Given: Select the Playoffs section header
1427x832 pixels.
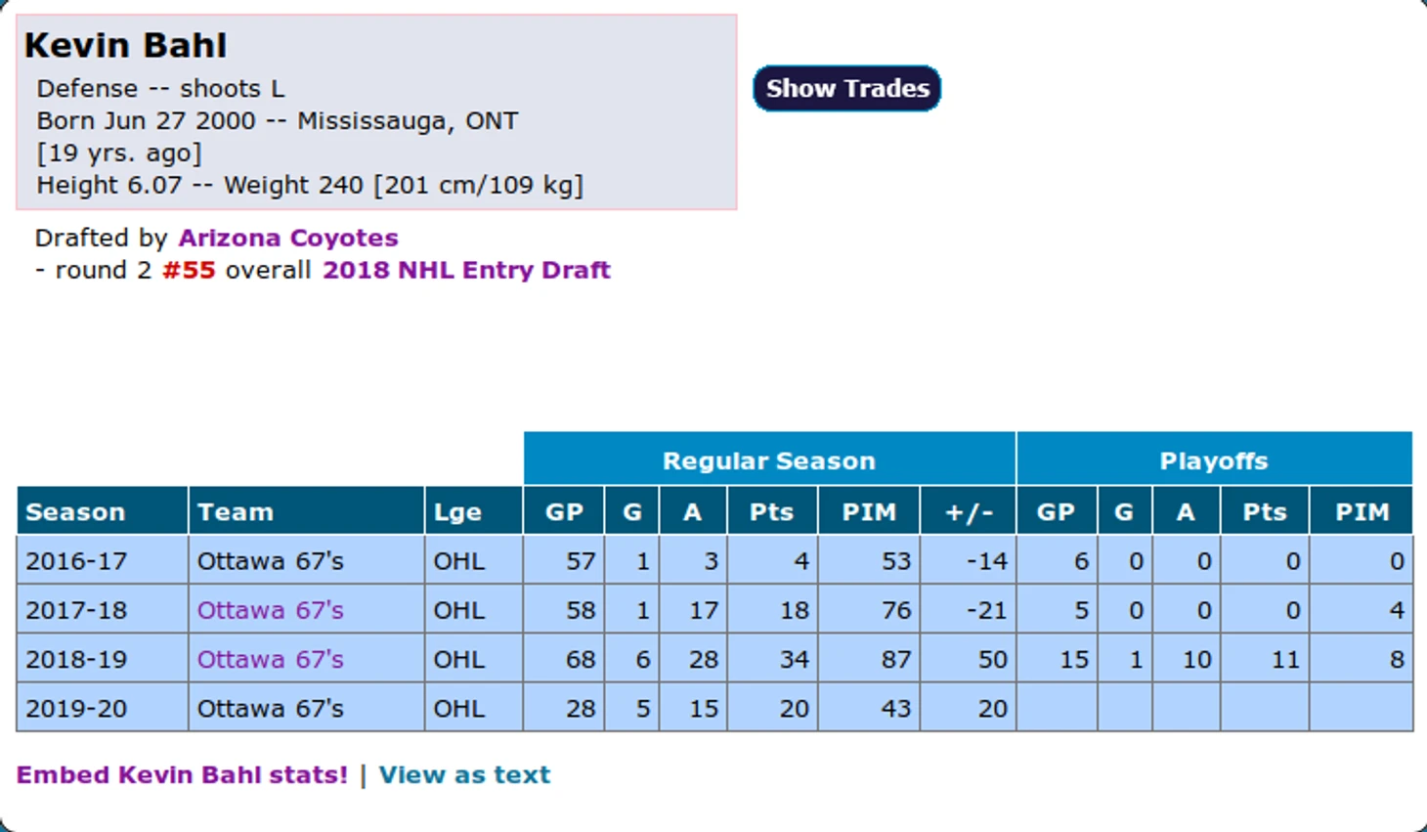Looking at the screenshot, I should point(1214,460).
